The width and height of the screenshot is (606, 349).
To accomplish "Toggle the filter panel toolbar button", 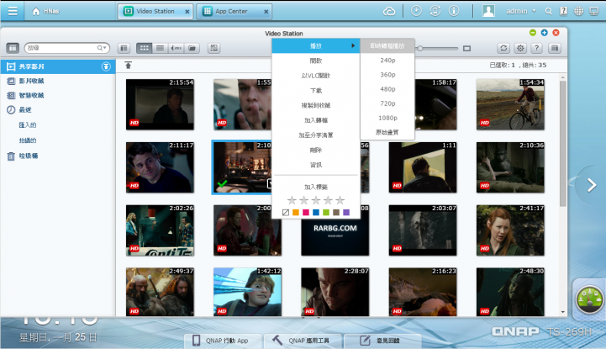I will click(x=124, y=48).
